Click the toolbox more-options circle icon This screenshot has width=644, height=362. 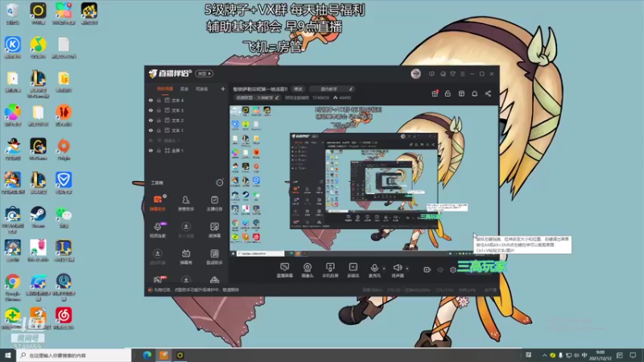coord(220,183)
